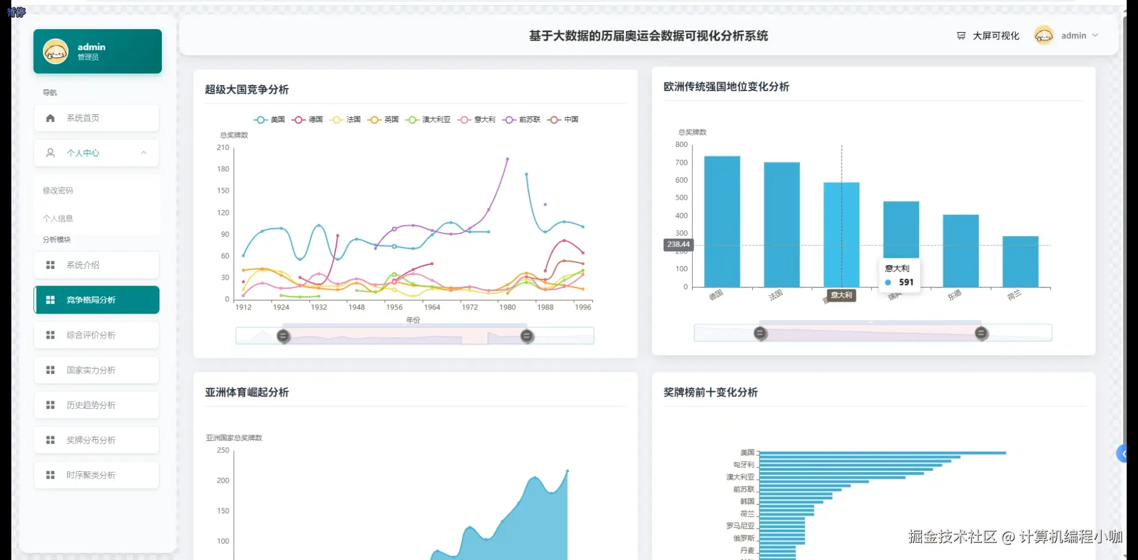Click the person icon beside 个人中心
The image size is (1138, 560).
click(x=51, y=153)
